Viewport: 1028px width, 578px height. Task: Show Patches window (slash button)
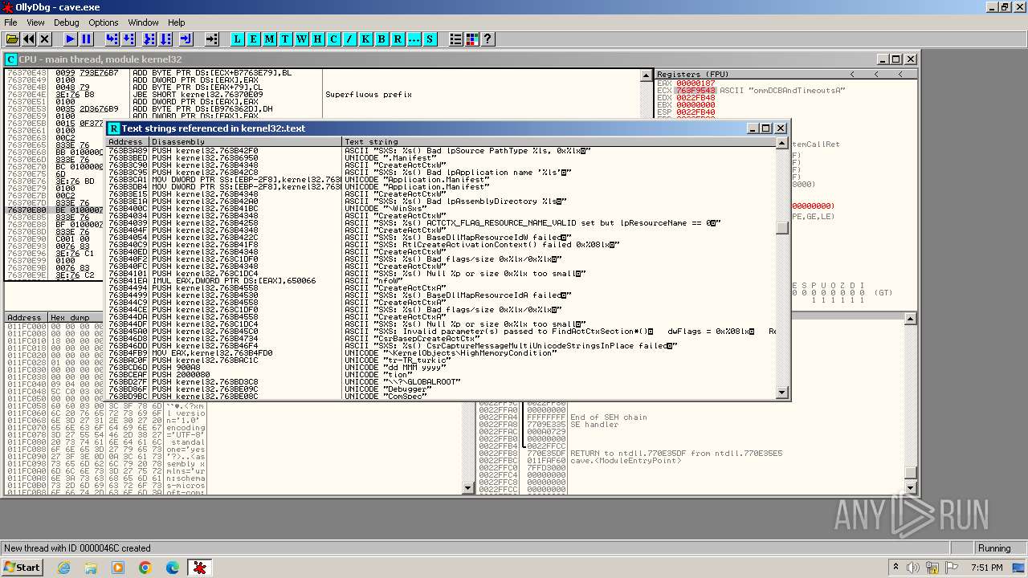(350, 39)
